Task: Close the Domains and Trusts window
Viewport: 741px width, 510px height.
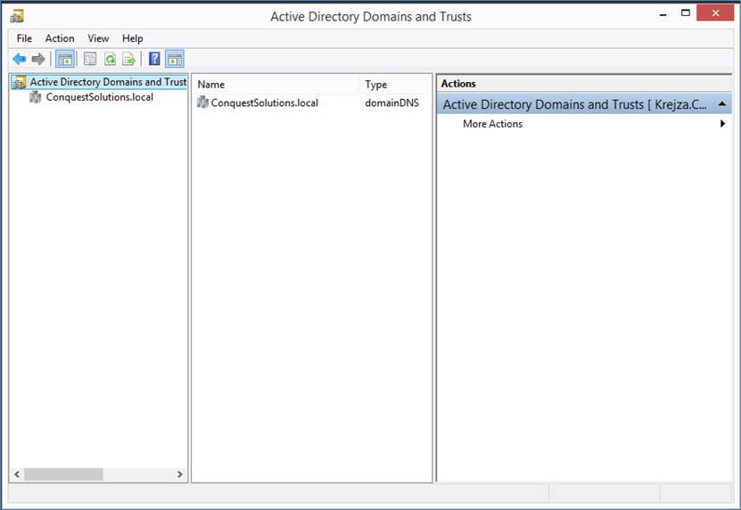Action: pyautogui.click(x=715, y=12)
